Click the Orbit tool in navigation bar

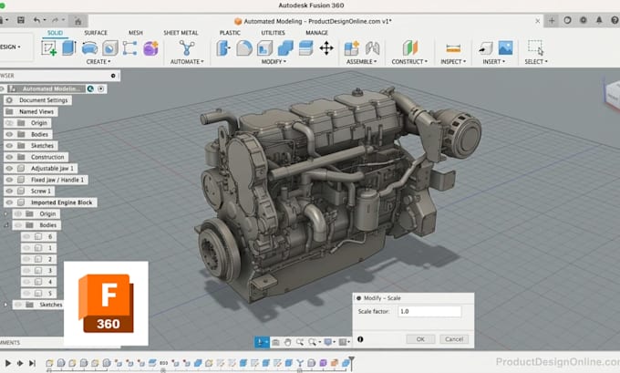click(262, 342)
